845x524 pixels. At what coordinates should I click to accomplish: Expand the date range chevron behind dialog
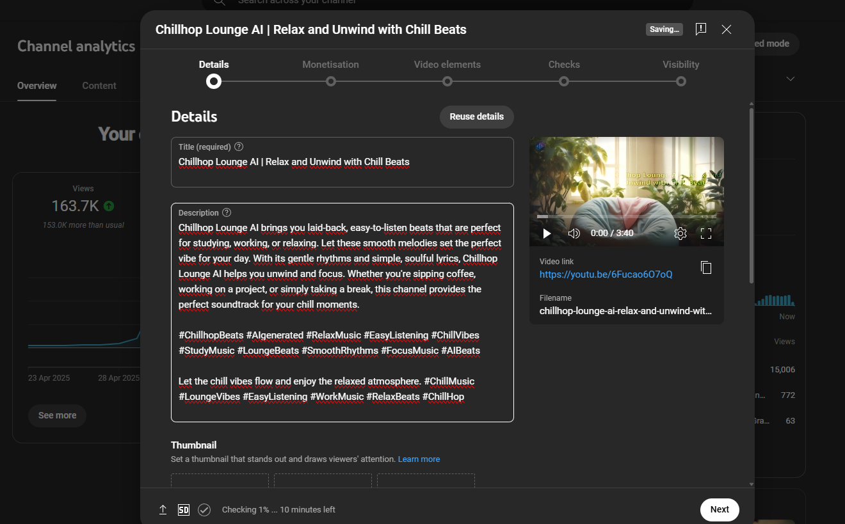point(791,79)
